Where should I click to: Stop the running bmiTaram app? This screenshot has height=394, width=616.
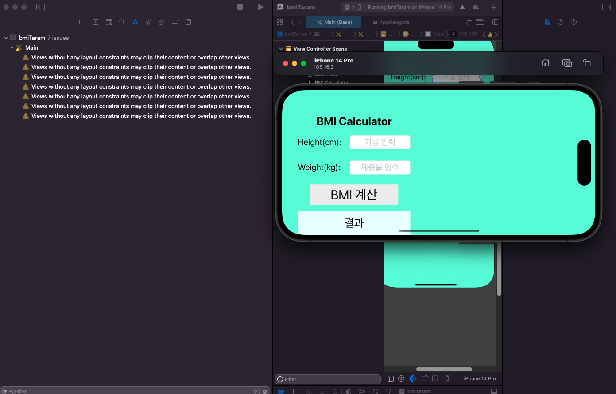point(240,7)
